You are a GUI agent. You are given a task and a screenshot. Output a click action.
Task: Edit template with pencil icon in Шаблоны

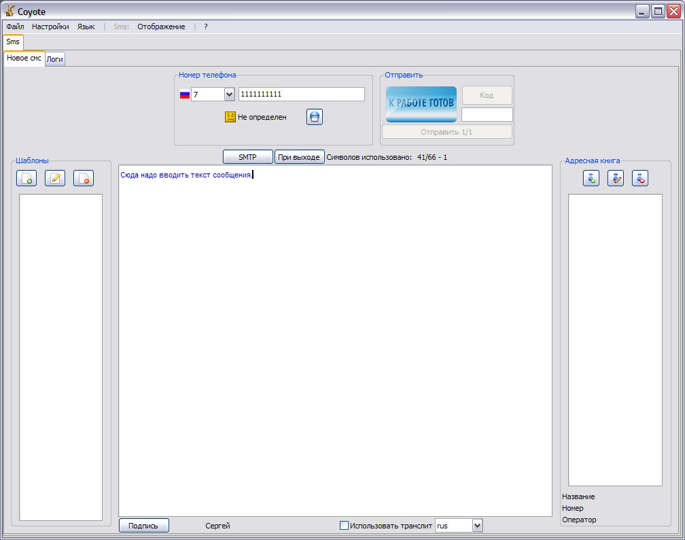click(55, 178)
